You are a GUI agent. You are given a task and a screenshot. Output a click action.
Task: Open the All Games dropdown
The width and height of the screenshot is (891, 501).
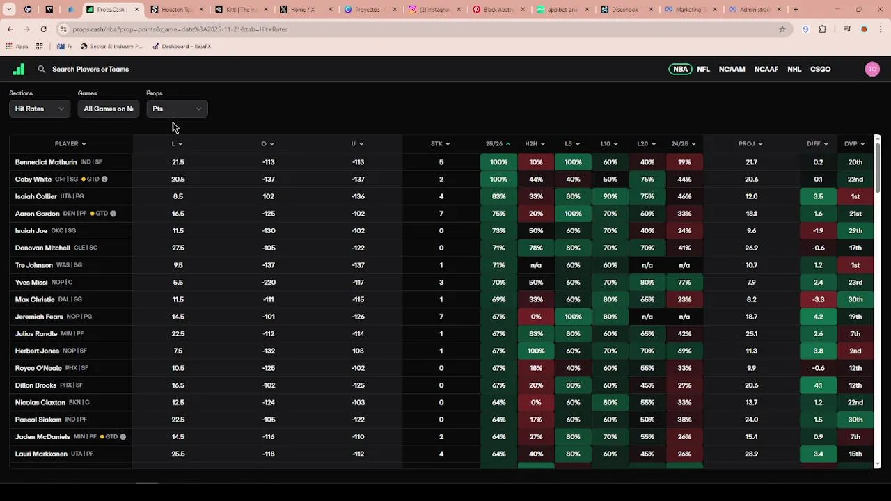click(x=109, y=109)
